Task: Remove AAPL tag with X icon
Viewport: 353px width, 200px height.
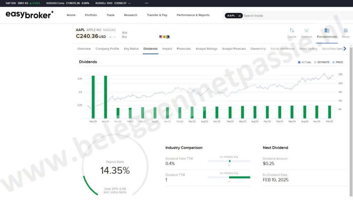Action: coord(240,16)
